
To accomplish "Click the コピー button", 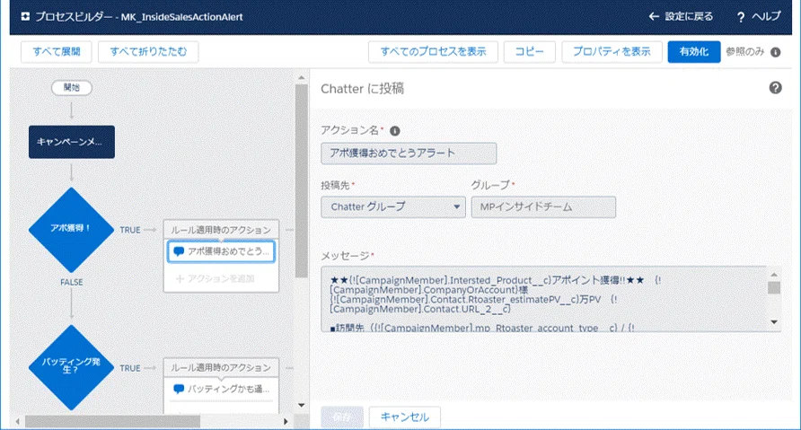I will [529, 51].
